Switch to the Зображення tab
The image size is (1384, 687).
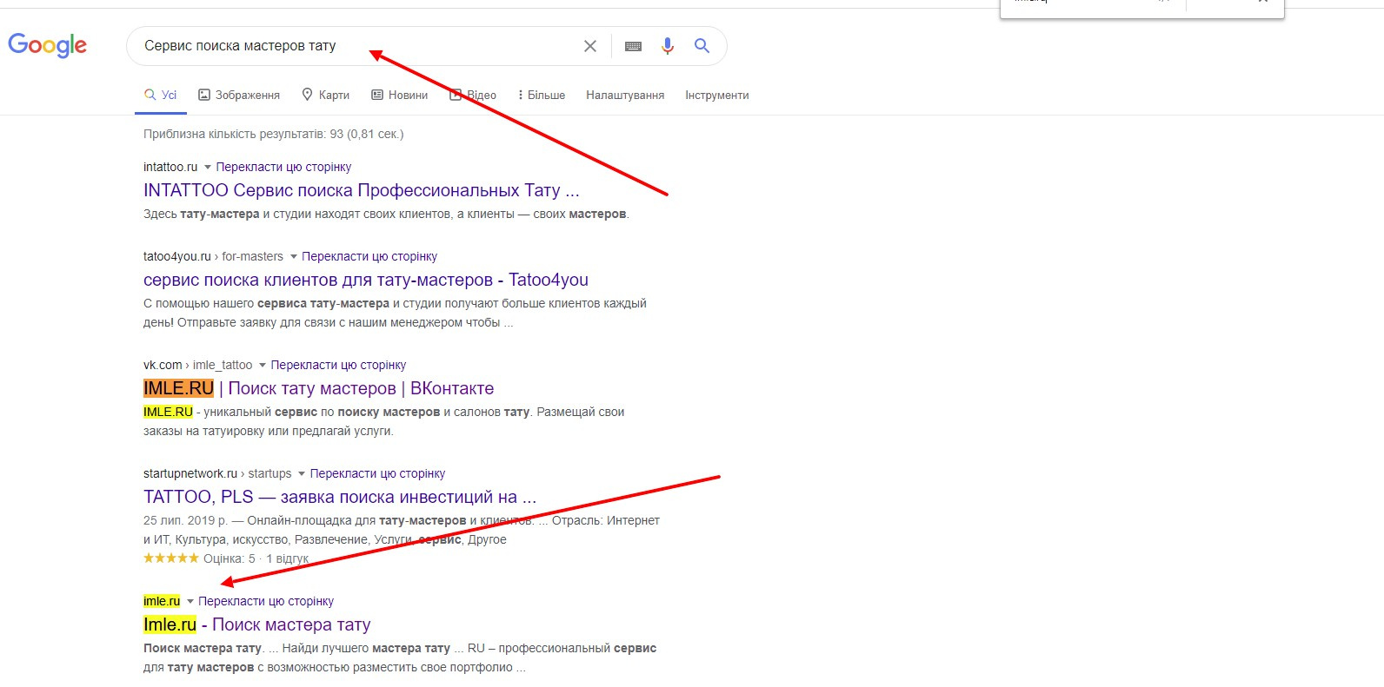[239, 95]
